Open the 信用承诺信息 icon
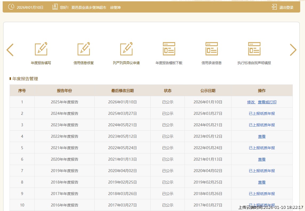The image size is (305, 211). [x=212, y=49]
